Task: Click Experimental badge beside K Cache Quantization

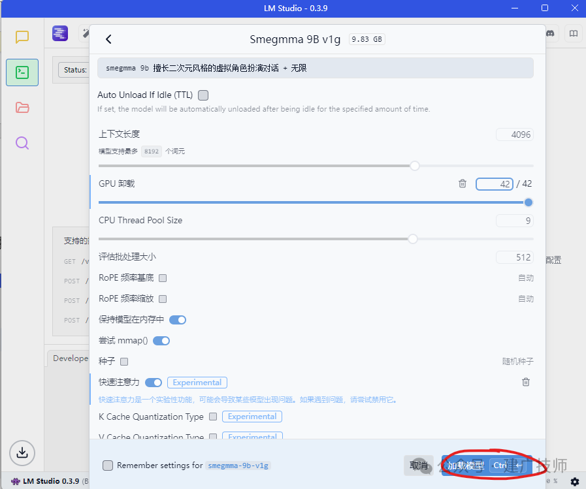Action: (252, 417)
